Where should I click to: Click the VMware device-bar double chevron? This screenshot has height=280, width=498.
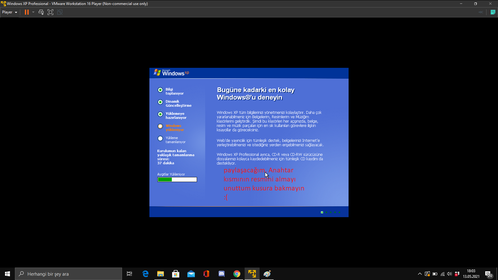481,12
